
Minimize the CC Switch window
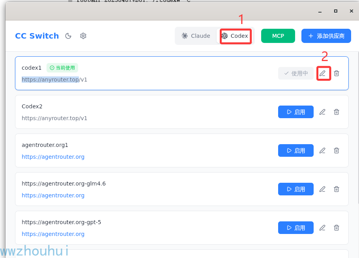(x=320, y=11)
